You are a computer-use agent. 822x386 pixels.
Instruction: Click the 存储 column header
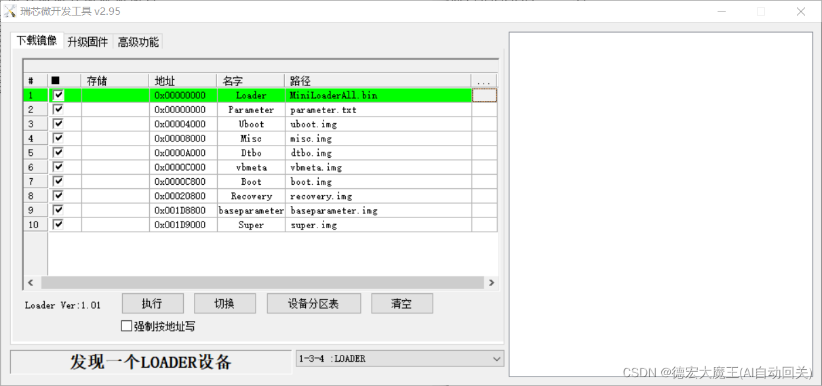point(115,81)
